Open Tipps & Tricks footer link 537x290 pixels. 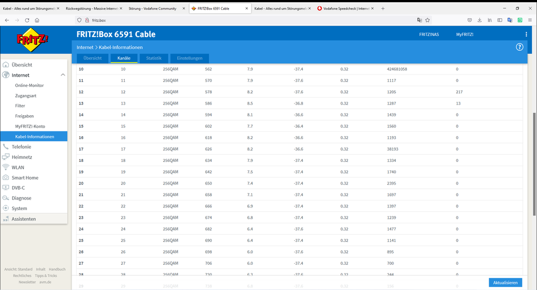(x=46, y=276)
